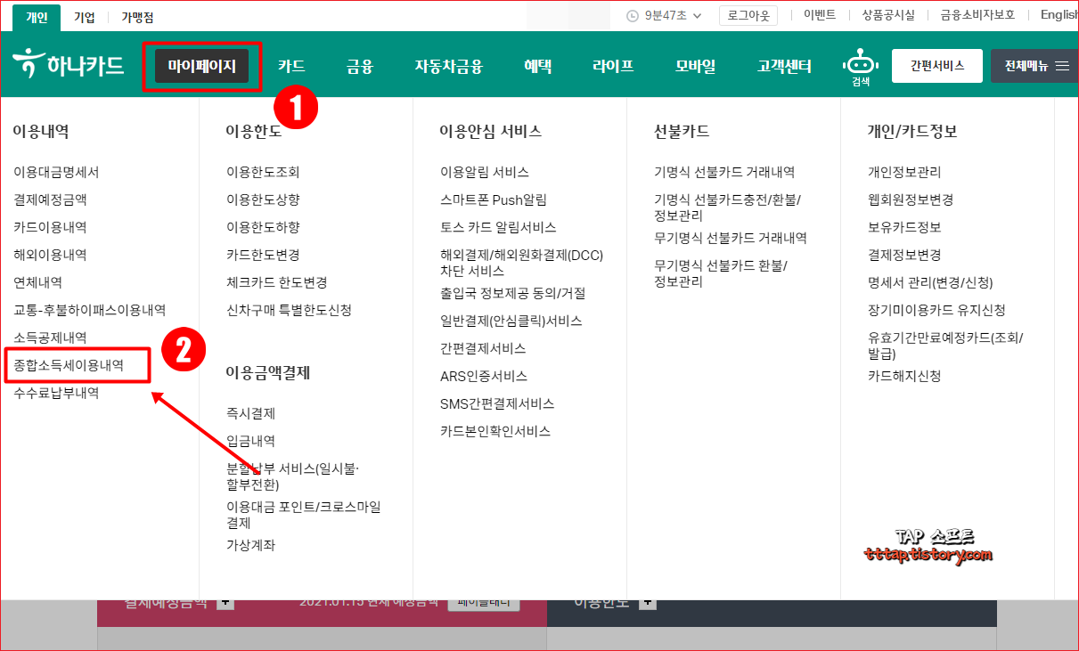Open the 금융 menu
Screen dimensions: 1079x651
360,66
